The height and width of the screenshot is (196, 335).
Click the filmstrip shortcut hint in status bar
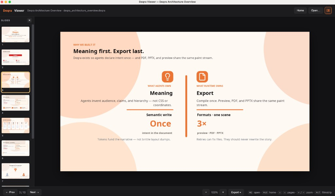324,192
